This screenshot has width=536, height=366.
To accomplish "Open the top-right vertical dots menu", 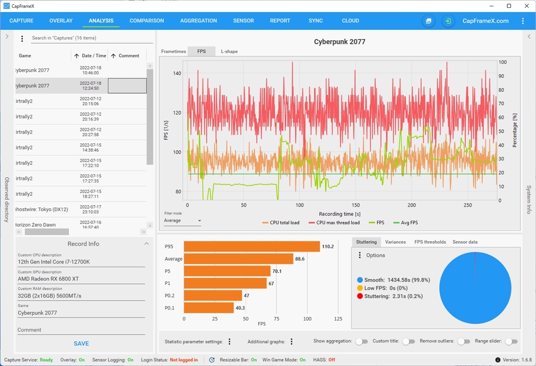I will [522, 21].
